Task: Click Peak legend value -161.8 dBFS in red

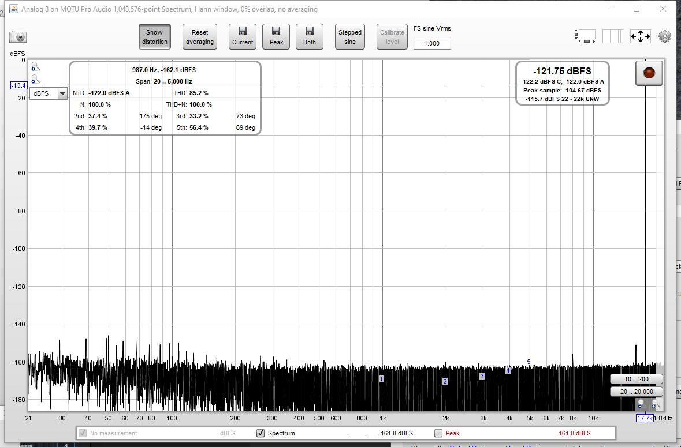Action: pos(574,433)
